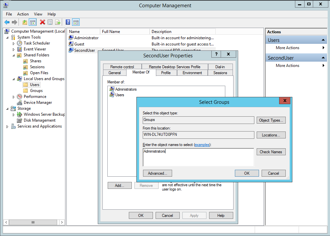The width and height of the screenshot is (330, 236).
Task: Open the Properties toolbar icon
Action: point(50,22)
